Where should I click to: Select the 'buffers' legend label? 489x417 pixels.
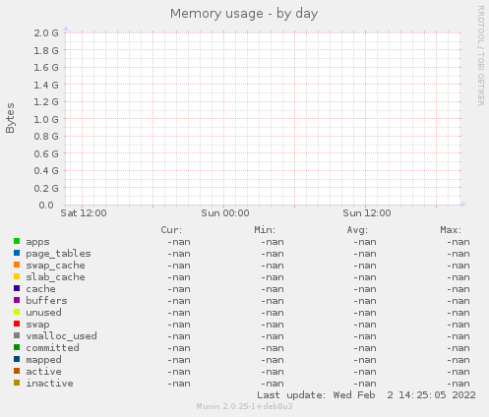click(x=46, y=301)
